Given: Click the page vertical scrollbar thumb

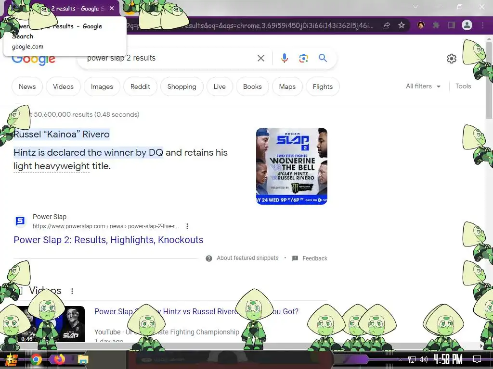Looking at the screenshot, I should click(489, 80).
